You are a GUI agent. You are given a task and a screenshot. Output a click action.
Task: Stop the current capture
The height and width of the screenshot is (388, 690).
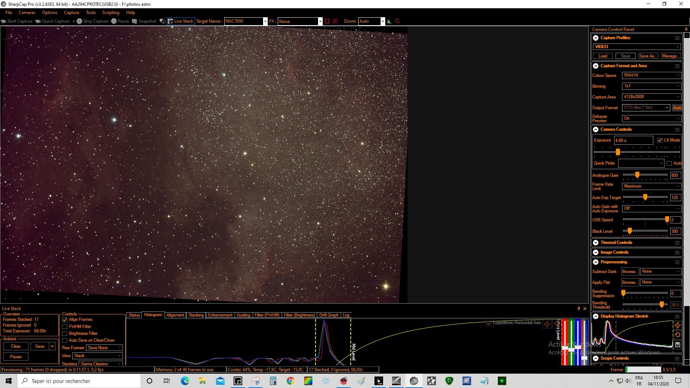pyautogui.click(x=92, y=21)
